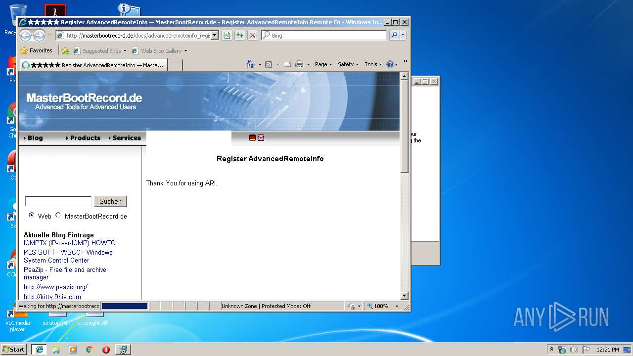
Task: Open search provider options dropdown
Action: 403,35
